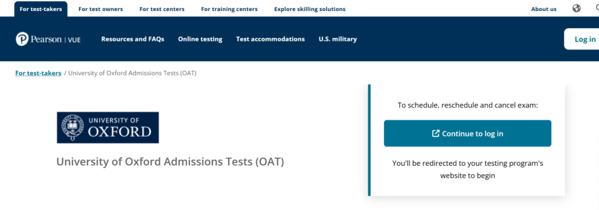Click the external-link icon in Continue button

pos(435,134)
